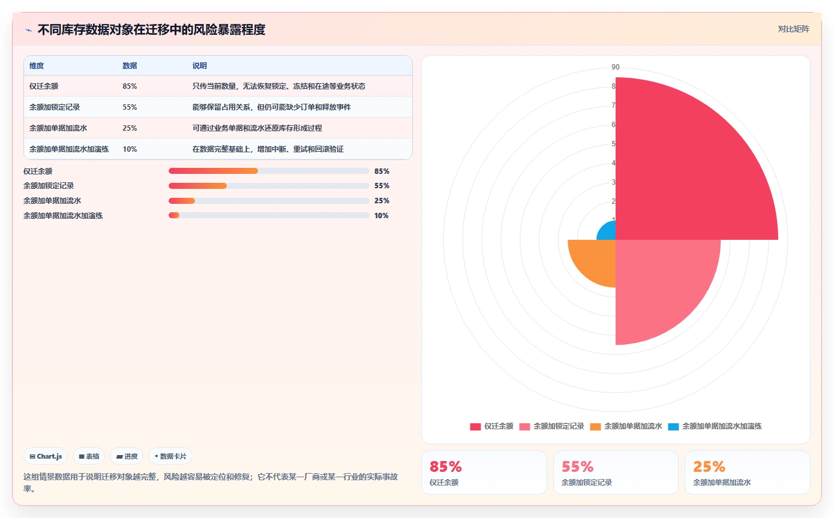The height and width of the screenshot is (518, 834).
Task: Click description 能够保留占用关系
Action: tap(271, 107)
